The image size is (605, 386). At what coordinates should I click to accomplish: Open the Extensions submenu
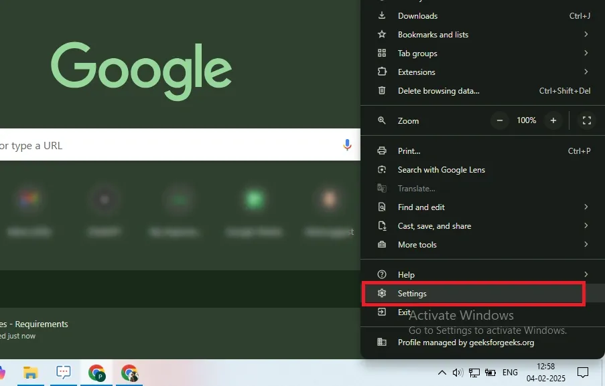[x=482, y=72]
